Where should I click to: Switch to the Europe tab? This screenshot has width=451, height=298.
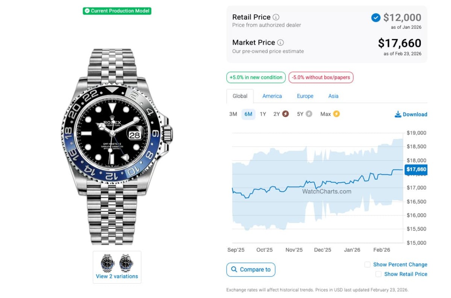click(x=305, y=96)
